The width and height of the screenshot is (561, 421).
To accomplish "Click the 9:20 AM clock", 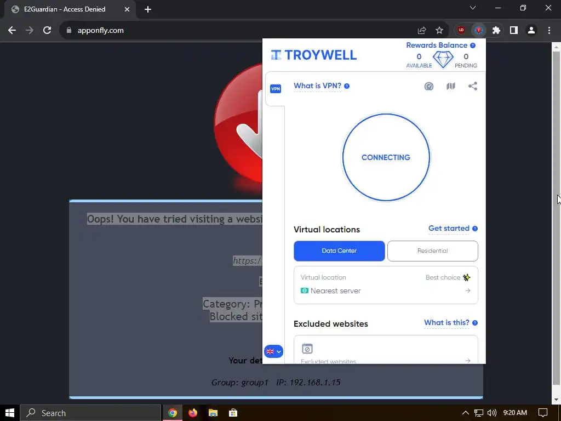I will 515,413.
